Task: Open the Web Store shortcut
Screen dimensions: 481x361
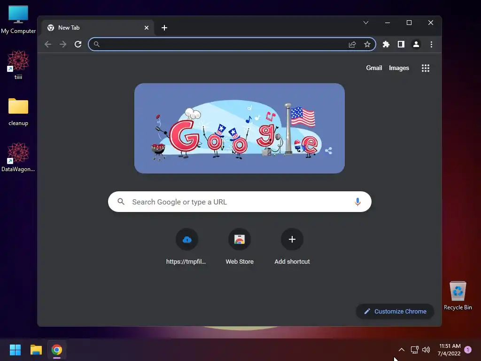Action: click(x=240, y=246)
